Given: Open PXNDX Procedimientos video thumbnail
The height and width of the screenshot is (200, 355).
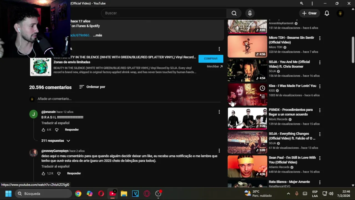Looking at the screenshot, I should coord(247,118).
